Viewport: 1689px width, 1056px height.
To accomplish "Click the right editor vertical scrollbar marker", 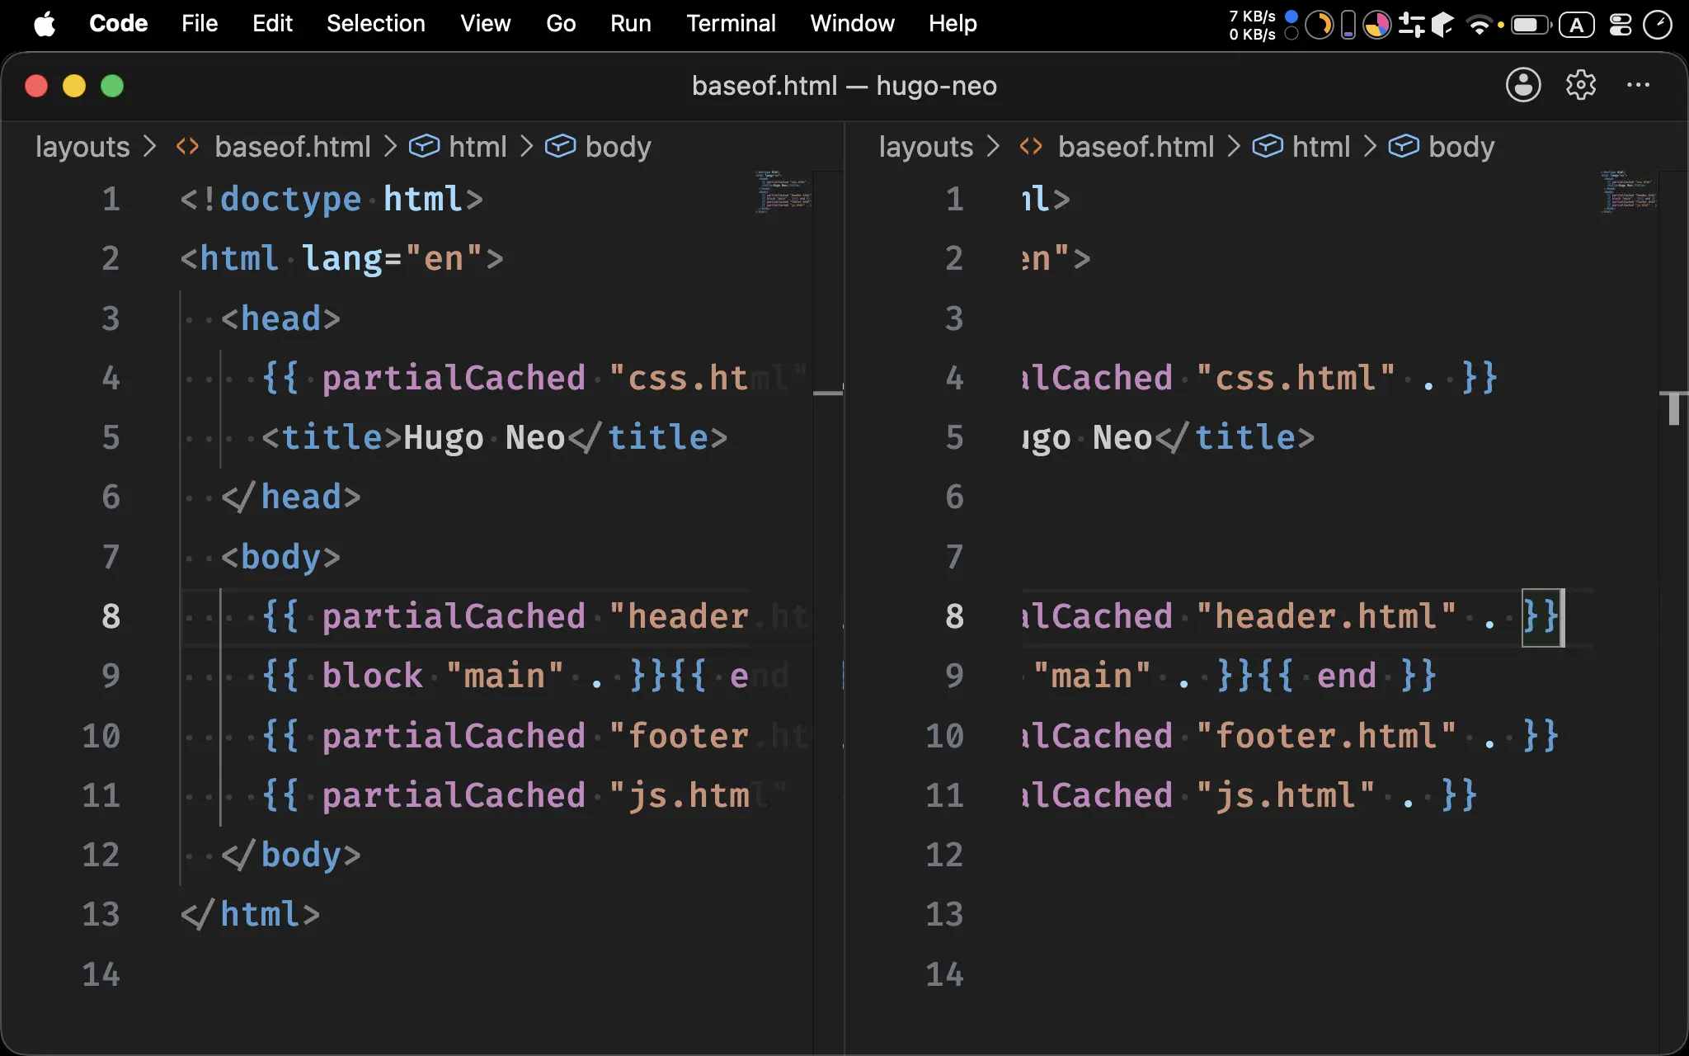I will click(1673, 408).
